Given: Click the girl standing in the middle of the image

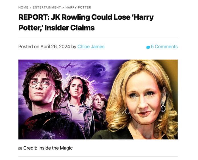Looking at the screenshot, I should pos(77,101).
